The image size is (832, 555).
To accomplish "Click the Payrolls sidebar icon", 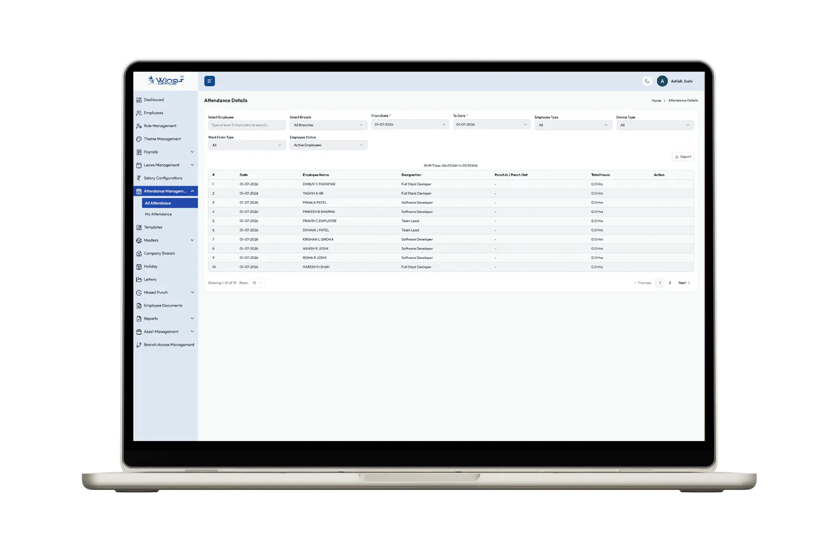I will coord(139,152).
